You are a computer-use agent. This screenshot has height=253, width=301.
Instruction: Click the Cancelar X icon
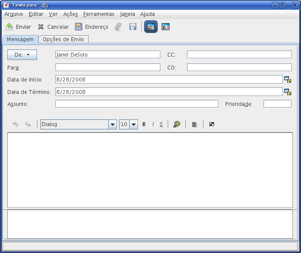click(x=41, y=27)
